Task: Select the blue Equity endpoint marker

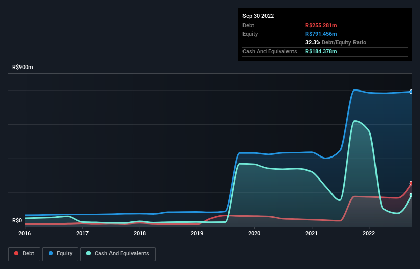Action: tap(411, 92)
